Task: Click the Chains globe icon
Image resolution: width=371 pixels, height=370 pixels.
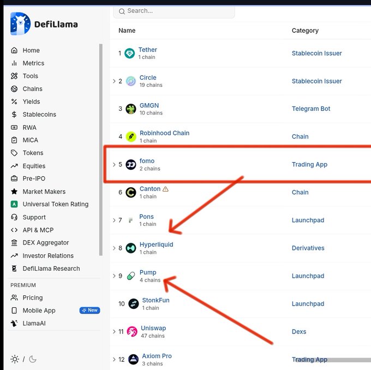Action: (14, 89)
